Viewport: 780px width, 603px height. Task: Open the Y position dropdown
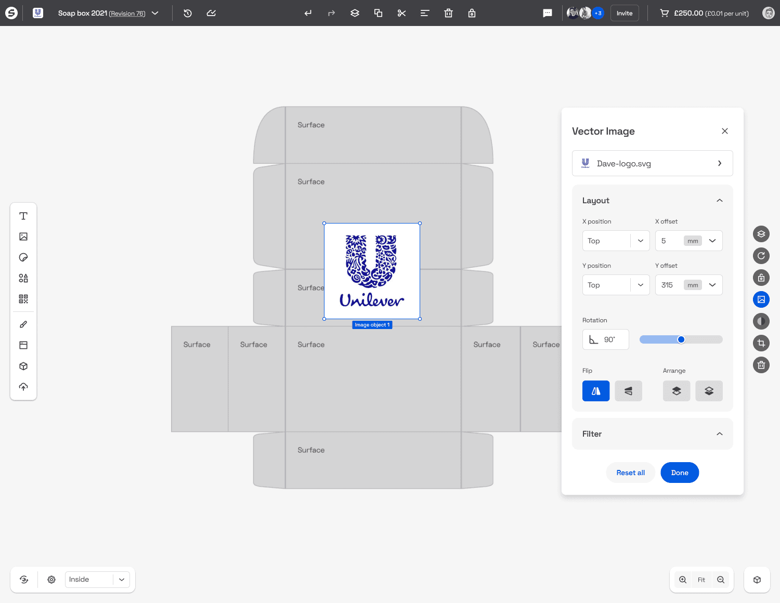tap(616, 285)
